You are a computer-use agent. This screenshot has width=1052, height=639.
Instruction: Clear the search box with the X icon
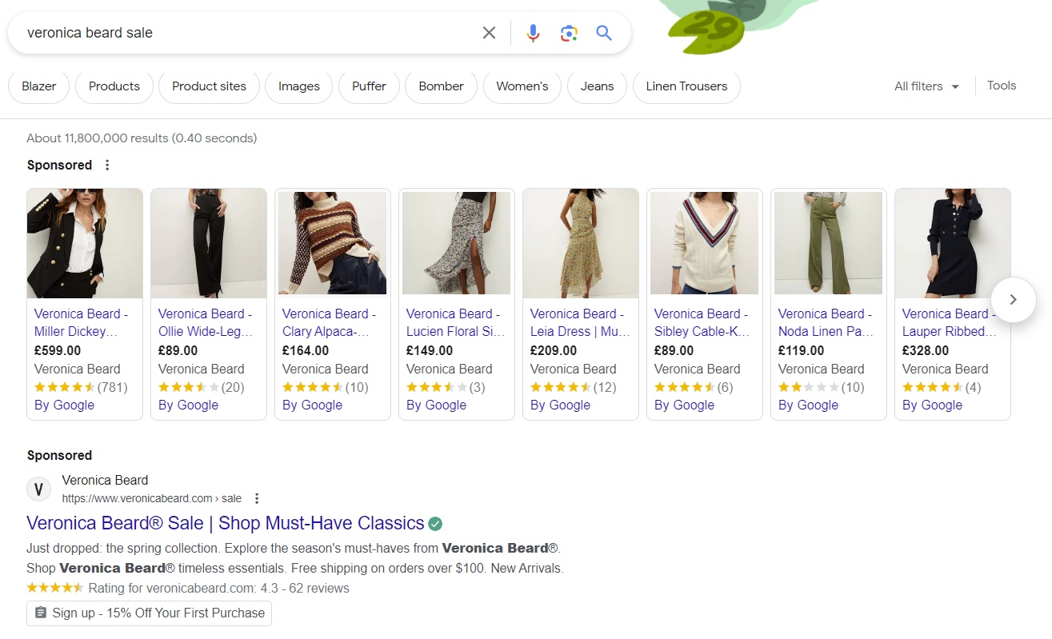click(489, 33)
